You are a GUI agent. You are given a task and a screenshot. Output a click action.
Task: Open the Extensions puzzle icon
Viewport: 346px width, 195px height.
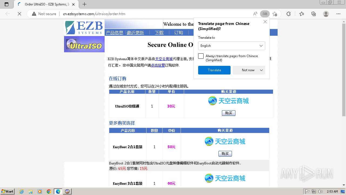pyautogui.click(x=288, y=14)
